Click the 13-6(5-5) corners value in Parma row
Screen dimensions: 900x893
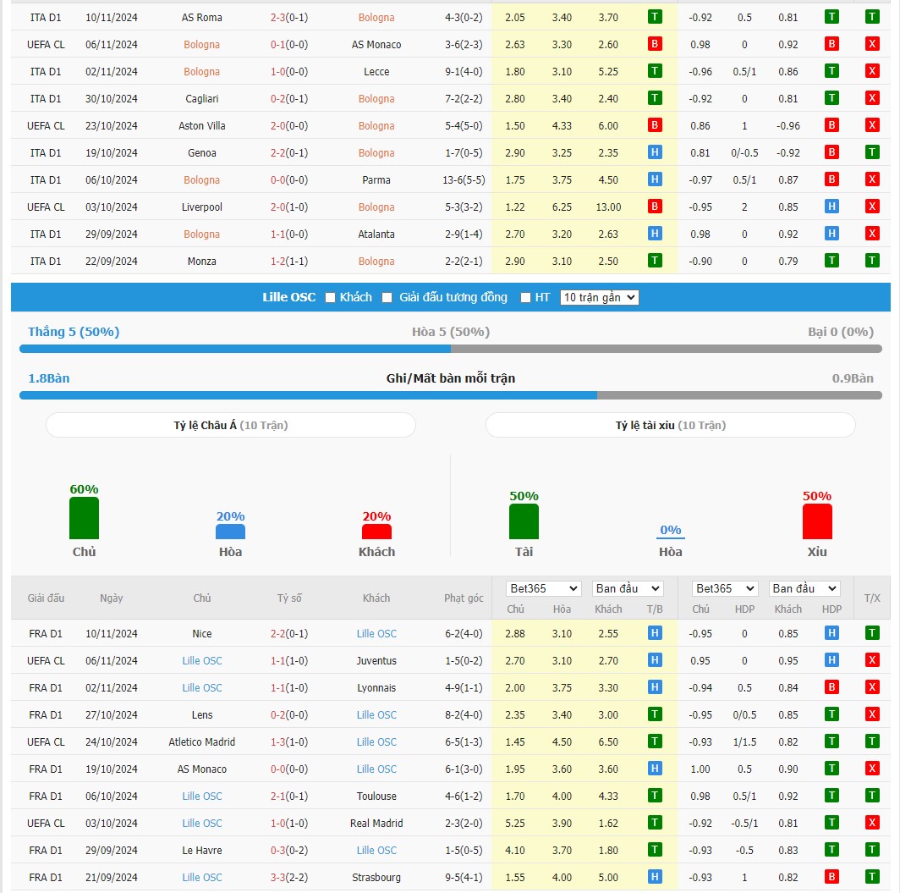coord(464,179)
